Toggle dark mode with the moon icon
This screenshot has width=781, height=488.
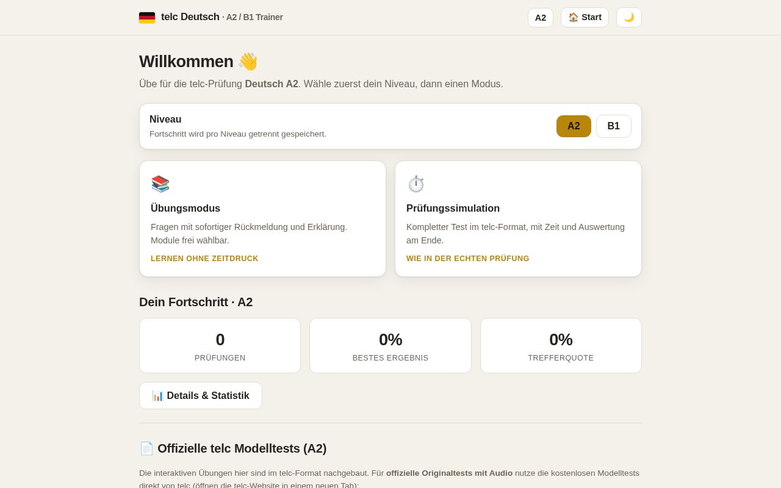629,18
